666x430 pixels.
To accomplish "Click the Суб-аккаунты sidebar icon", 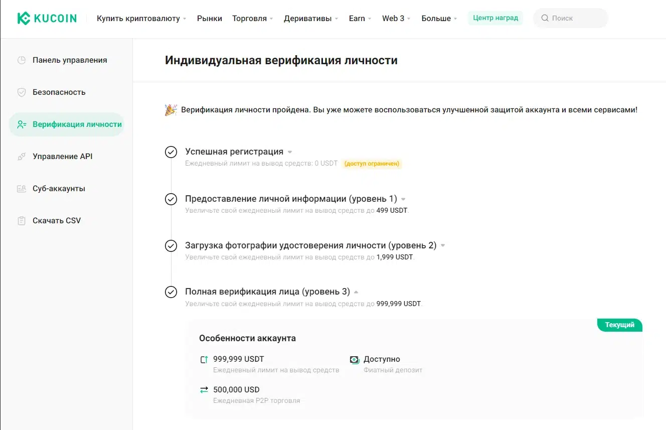I will (22, 189).
